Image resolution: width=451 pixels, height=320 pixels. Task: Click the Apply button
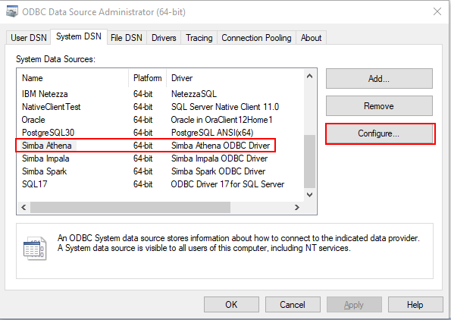coord(354,305)
